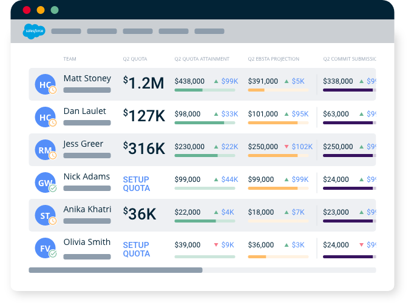Click the Salesforce cloud logo
This screenshot has width=411, height=308.
pyautogui.click(x=34, y=31)
